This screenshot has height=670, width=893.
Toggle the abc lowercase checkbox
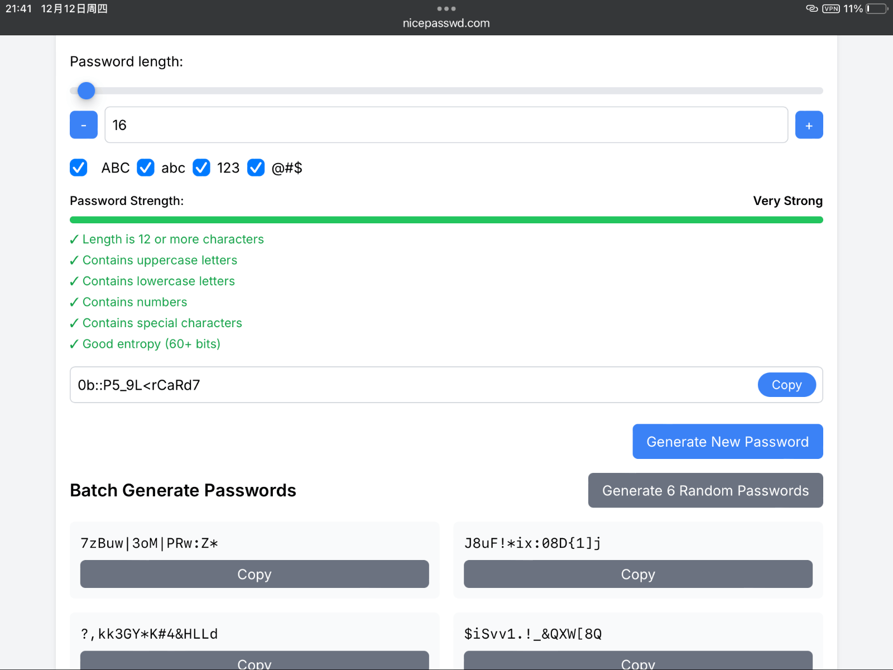tap(146, 167)
